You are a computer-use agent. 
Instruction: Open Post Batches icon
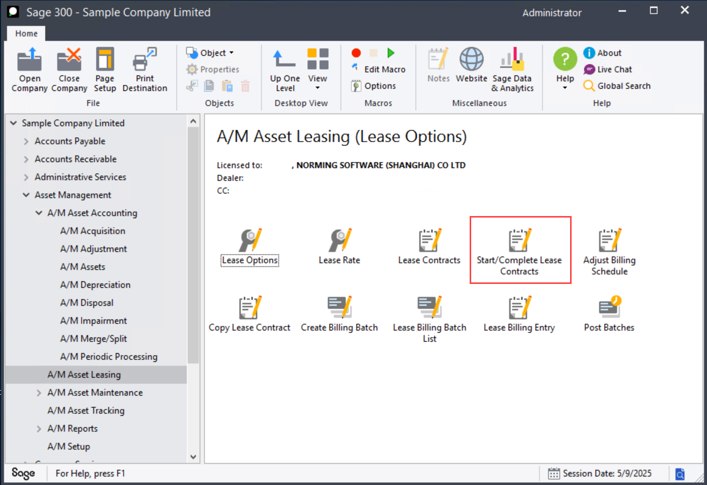click(x=610, y=307)
